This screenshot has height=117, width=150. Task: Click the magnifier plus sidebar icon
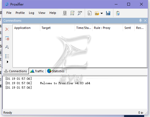(x=7, y=47)
